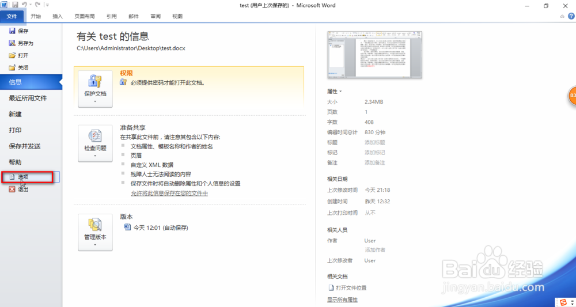576x307 pixels.
Task: Click the 上次修改时间 value 今天 21:18
Action: pyautogui.click(x=377, y=190)
